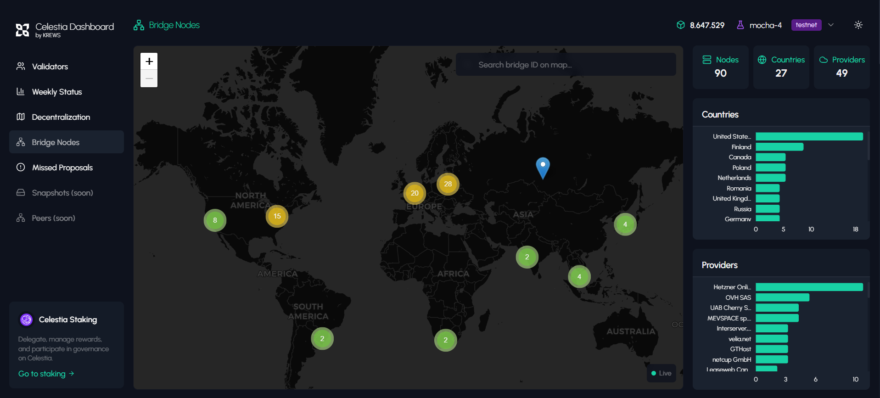Click the Providers chart scrollbar
880x398 pixels.
(x=868, y=290)
